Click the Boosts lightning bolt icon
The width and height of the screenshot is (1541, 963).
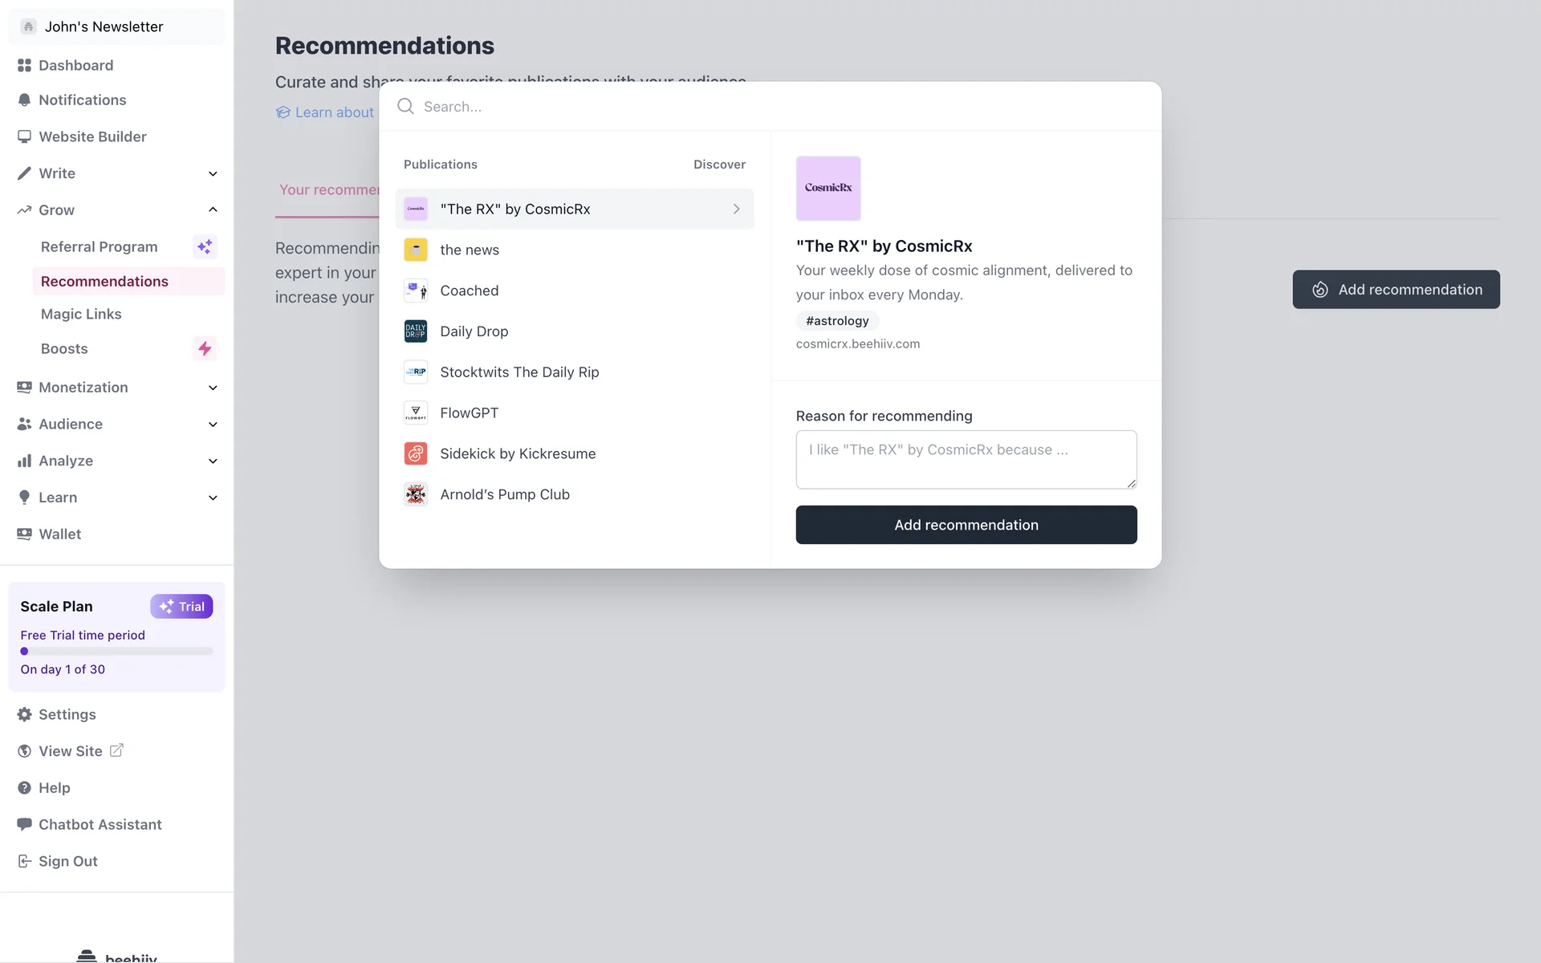pyautogui.click(x=205, y=349)
